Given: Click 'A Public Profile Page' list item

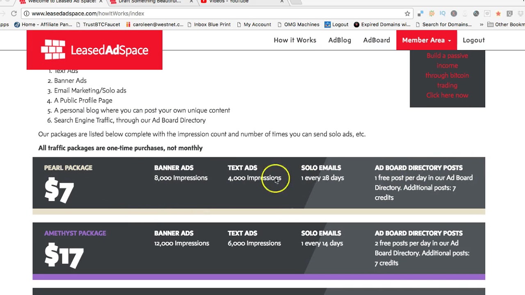Looking at the screenshot, I should pos(83,100).
